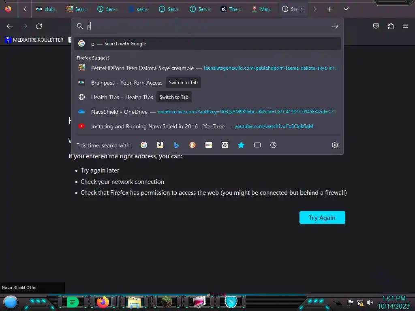Viewport: 415px width, 311px height.
Task: Expand the list all tabs dropdown
Action: (346, 9)
